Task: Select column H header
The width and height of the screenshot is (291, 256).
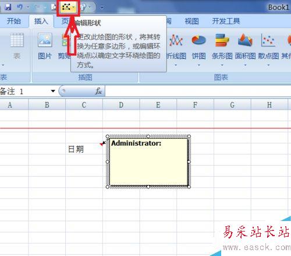Action: [269, 105]
